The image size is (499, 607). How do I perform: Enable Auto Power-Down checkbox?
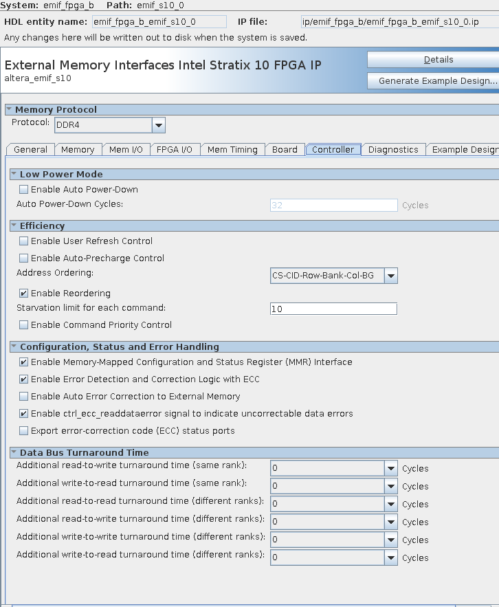[23, 189]
